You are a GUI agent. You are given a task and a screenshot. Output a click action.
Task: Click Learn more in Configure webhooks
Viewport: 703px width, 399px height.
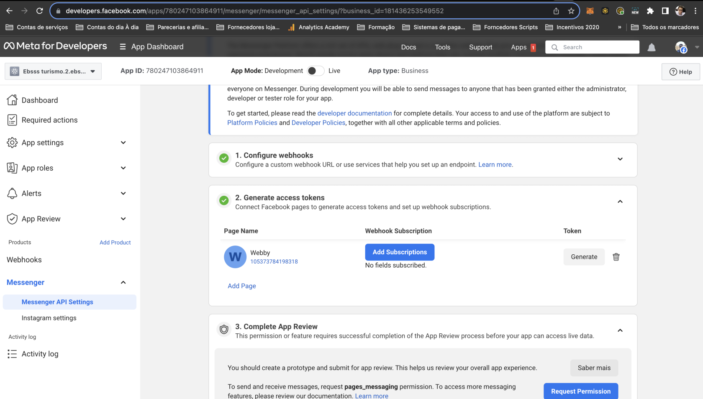coord(495,165)
